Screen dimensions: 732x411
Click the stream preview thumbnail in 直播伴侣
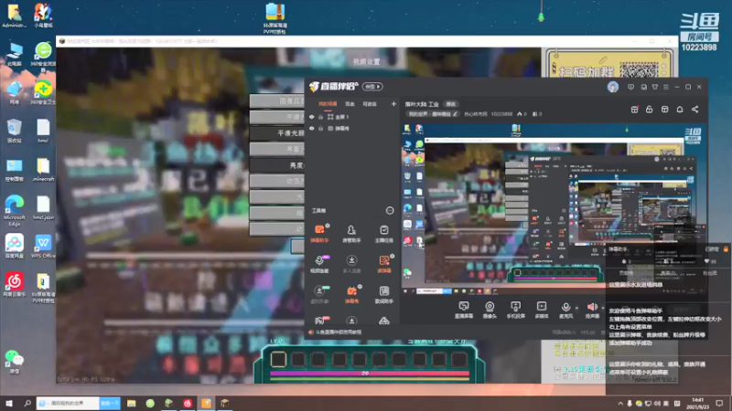pos(553,209)
